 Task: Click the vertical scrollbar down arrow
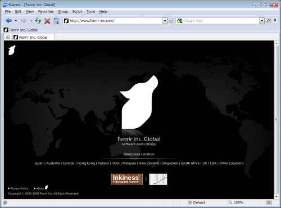(277, 197)
